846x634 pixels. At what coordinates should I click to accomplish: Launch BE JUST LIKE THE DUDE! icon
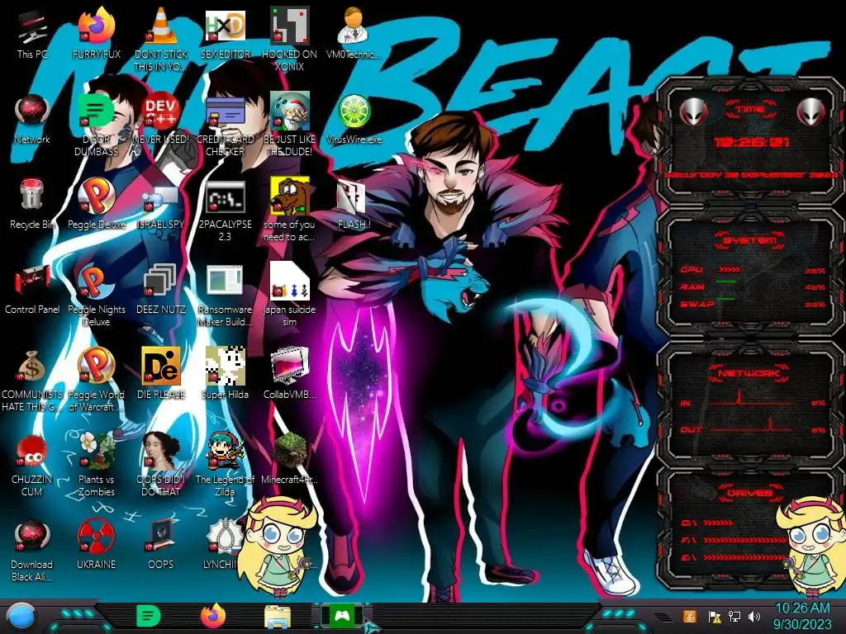(x=290, y=125)
